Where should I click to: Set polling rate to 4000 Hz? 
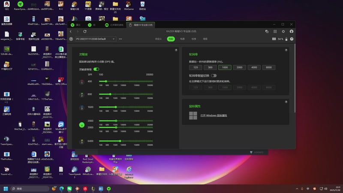(254, 67)
